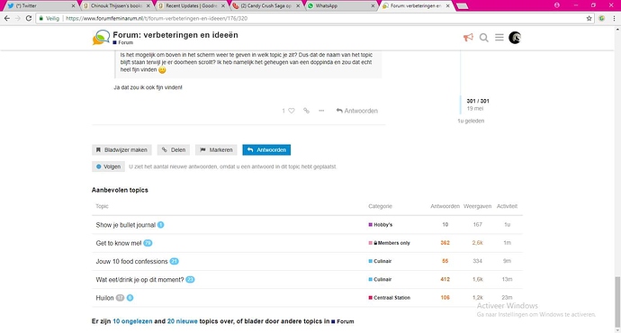
Task: Click the megaphone announcements icon
Action: 468,38
